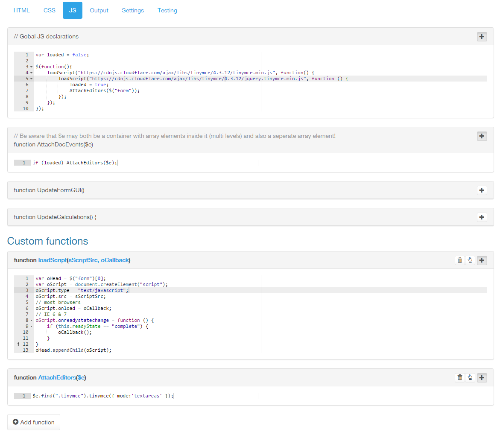Viewport: 503px width, 435px height.
Task: Click the info marker on loadScript line 12
Action: pos(18,344)
